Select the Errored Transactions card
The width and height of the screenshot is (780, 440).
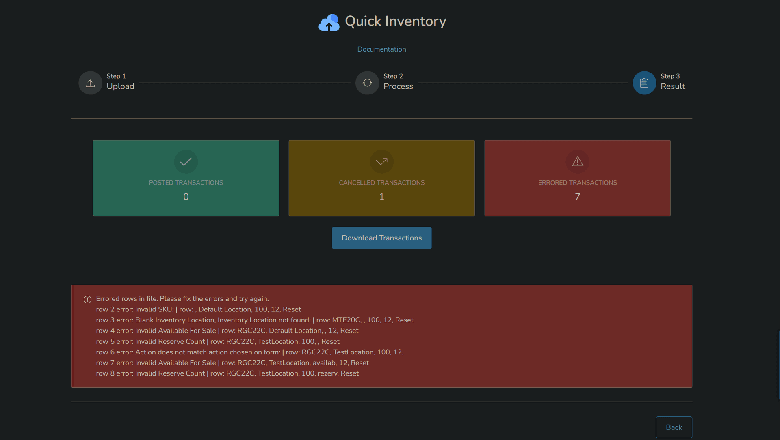coord(577,178)
